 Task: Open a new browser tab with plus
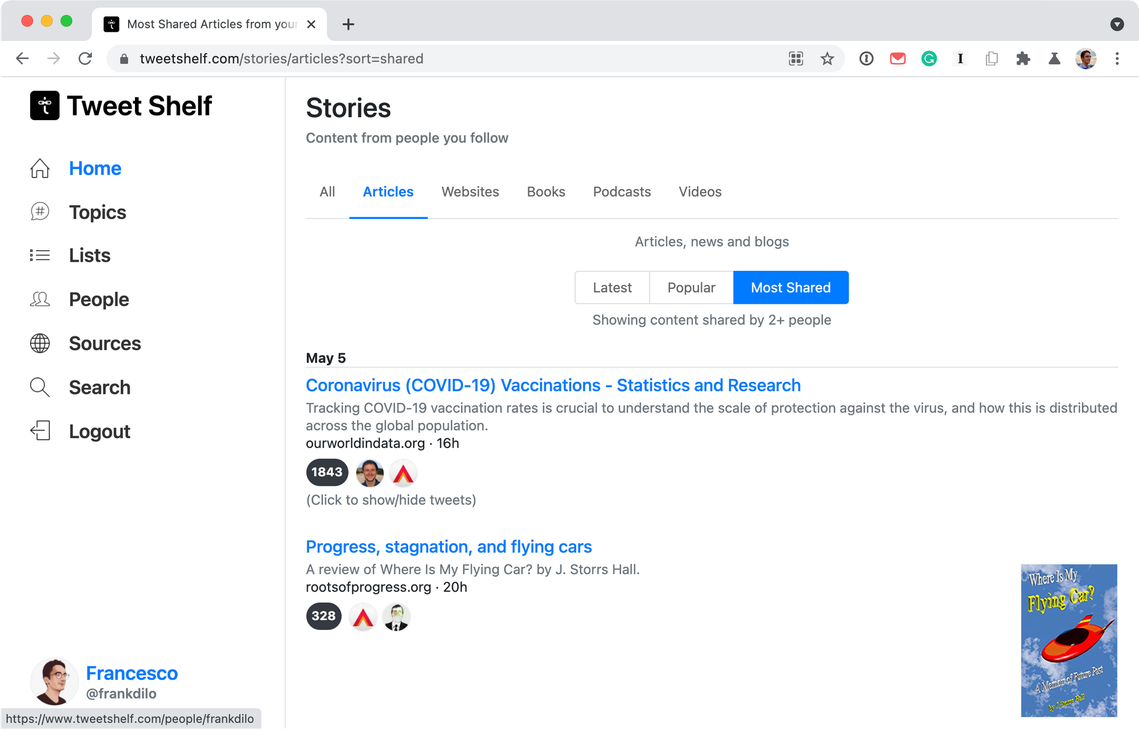point(349,24)
